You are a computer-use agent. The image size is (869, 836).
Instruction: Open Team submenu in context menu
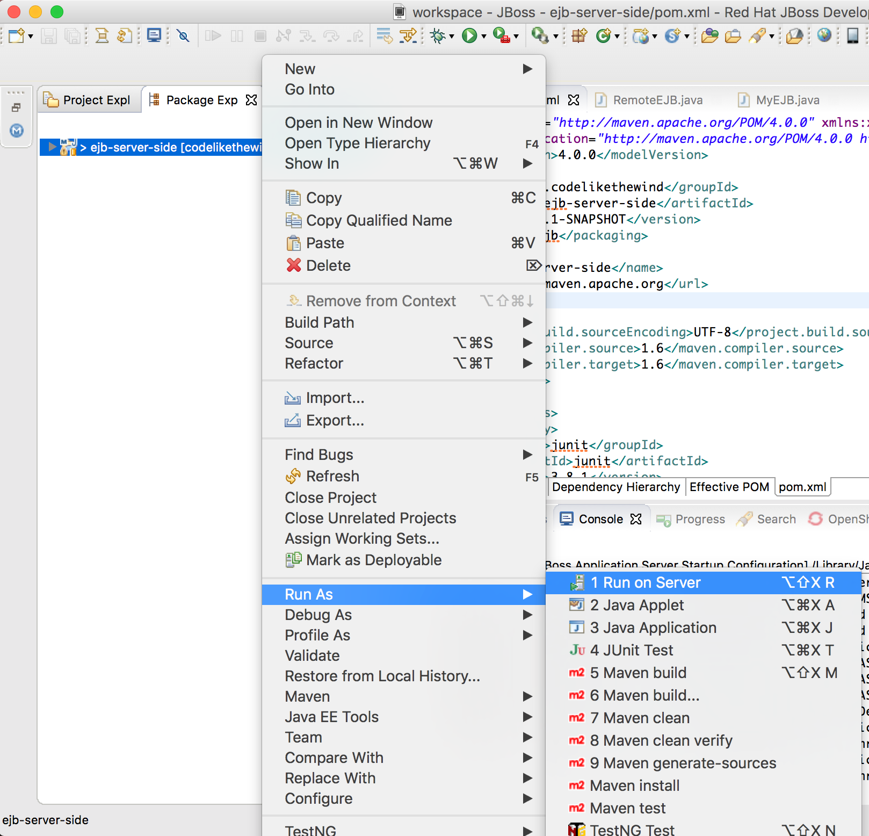(404, 738)
